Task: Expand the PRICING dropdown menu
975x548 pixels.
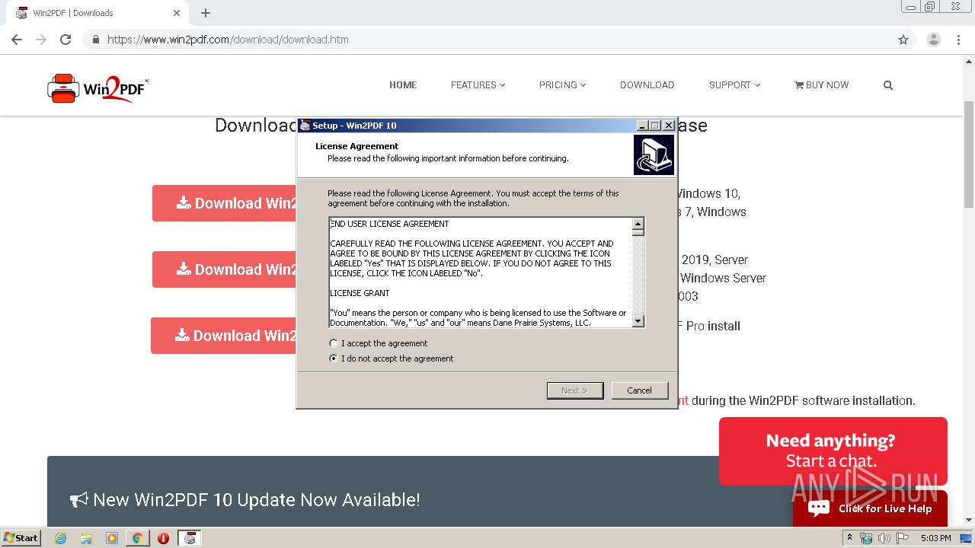Action: tap(562, 85)
